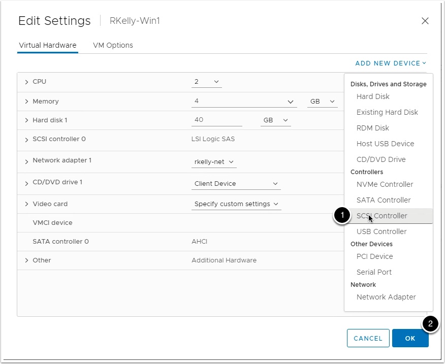
Task: Choose PCI Device menu item
Action: tap(374, 256)
